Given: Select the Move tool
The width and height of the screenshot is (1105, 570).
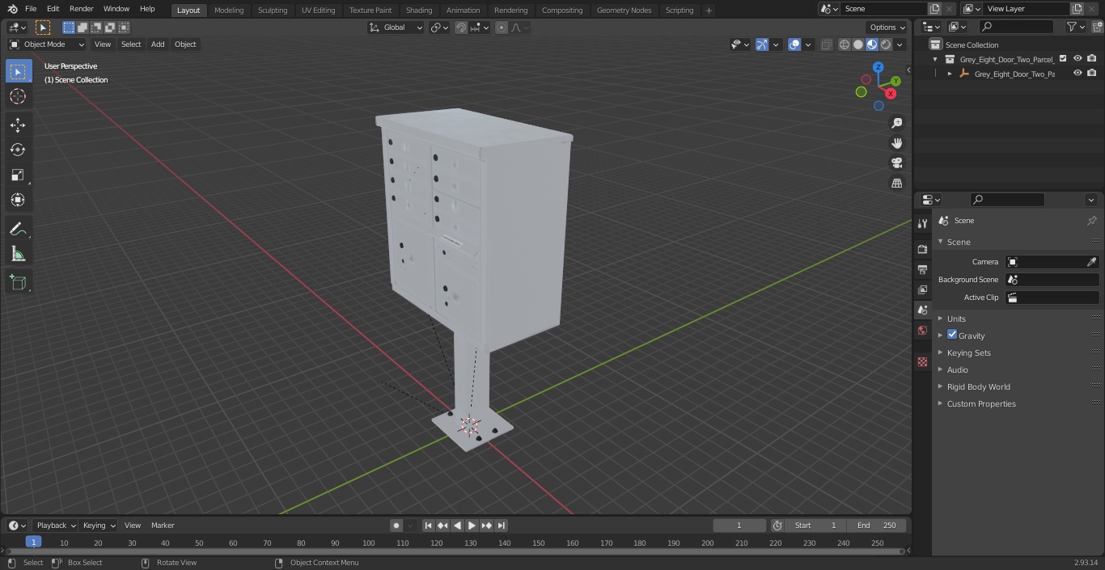Looking at the screenshot, I should (18, 125).
